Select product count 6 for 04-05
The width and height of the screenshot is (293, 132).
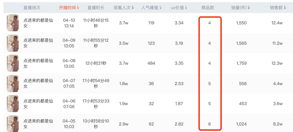(209, 124)
